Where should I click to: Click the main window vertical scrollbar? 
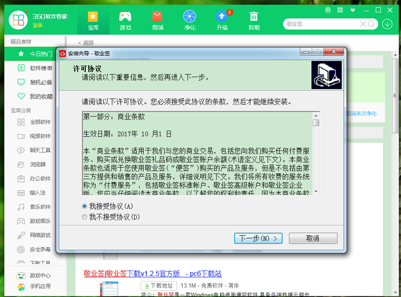coord(395,96)
